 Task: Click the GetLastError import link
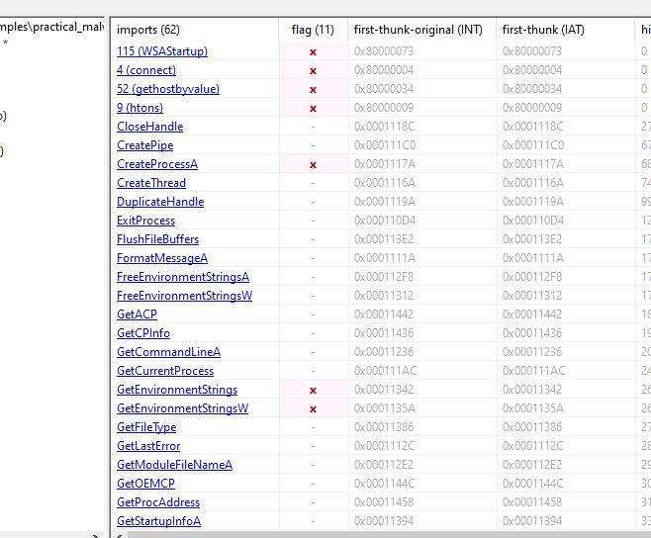pyautogui.click(x=148, y=446)
